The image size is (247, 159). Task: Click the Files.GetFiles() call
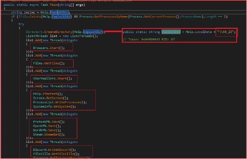[x=49, y=63]
